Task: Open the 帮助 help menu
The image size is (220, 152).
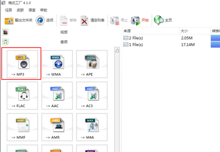Action: click(x=44, y=10)
